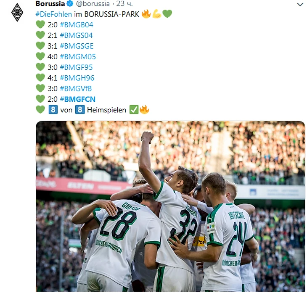Open the #BMGS04 hashtag
The width and height of the screenshot is (307, 293).
76,35
